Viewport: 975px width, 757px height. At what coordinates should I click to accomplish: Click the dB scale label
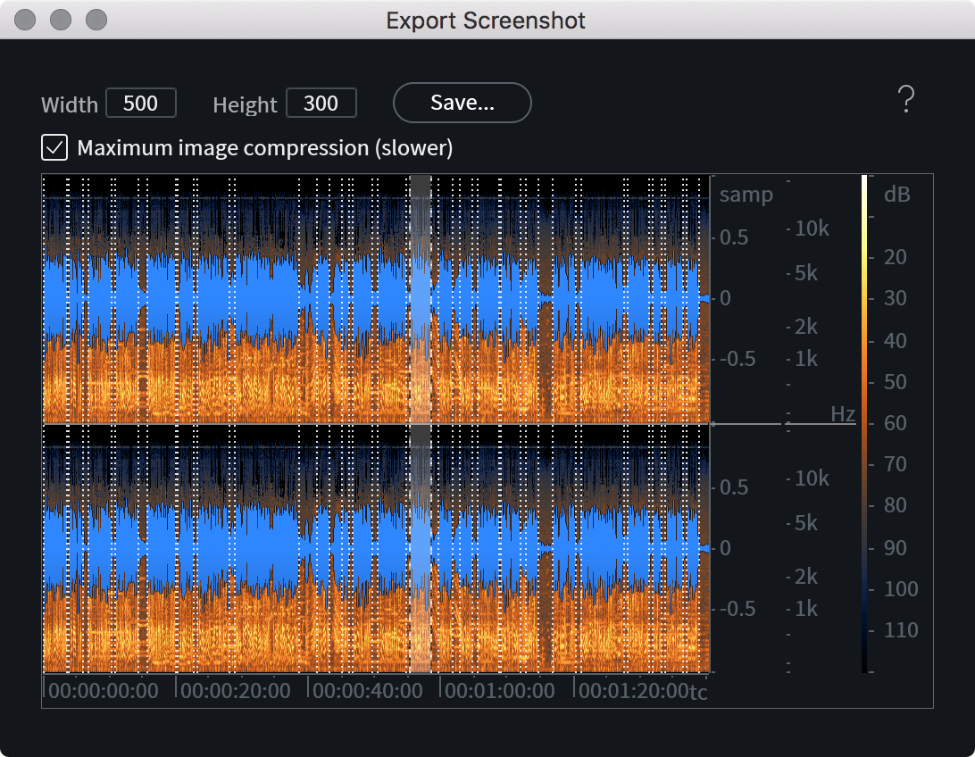pyautogui.click(x=897, y=195)
